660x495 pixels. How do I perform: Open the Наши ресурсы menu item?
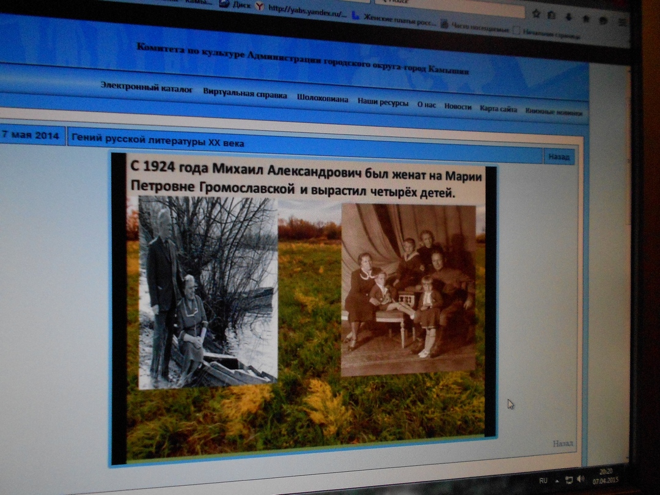383,102
